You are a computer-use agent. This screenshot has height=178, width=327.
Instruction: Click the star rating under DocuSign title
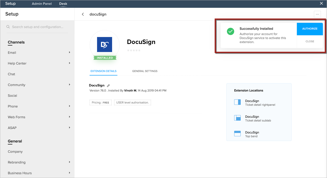click(x=134, y=50)
